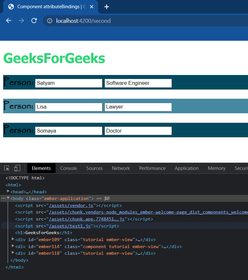Screen dimensions: 248x280
Task: Open the Console tab in DevTools
Action: pyautogui.click(x=69, y=168)
